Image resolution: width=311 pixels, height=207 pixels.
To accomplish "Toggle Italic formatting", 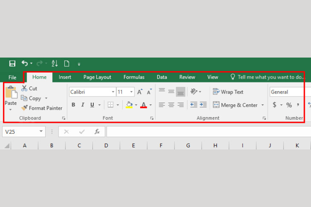I will tap(83, 105).
